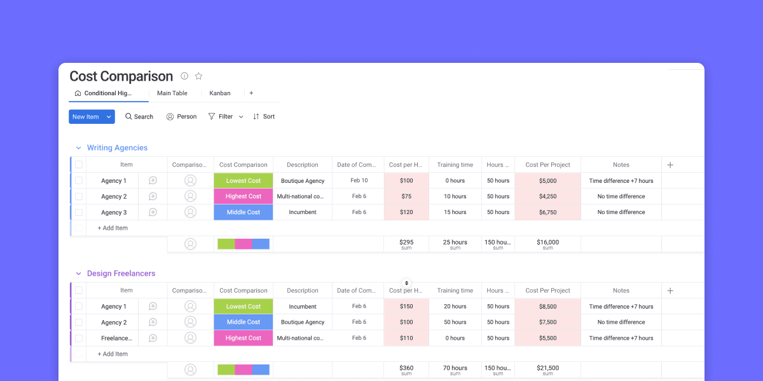Click the color distribution bar in Writing Agencies summary
This screenshot has width=763, height=381.
244,243
